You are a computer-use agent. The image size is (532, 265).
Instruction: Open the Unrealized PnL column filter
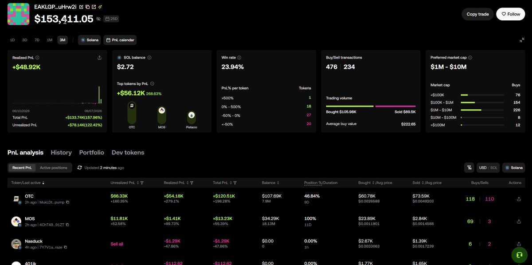142,182
